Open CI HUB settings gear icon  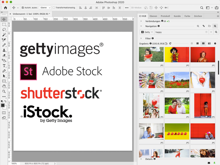[215, 44]
